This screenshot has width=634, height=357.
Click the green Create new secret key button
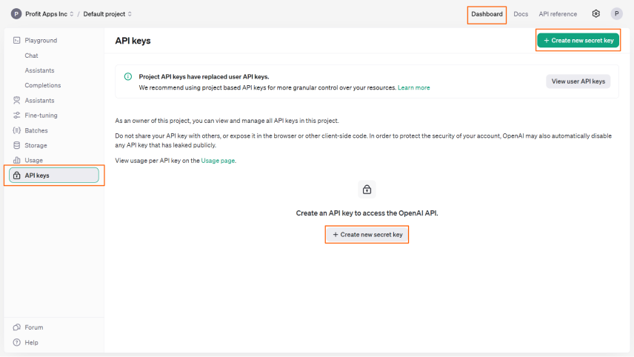tap(578, 41)
